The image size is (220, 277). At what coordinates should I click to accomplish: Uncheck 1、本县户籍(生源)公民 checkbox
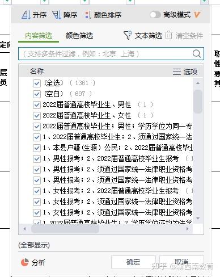tap(37, 148)
